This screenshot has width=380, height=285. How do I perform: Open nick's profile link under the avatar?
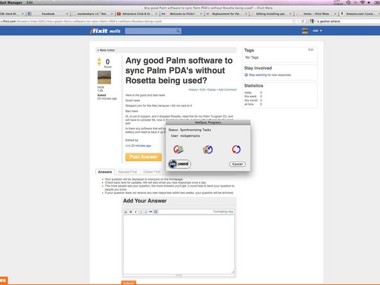(101, 87)
